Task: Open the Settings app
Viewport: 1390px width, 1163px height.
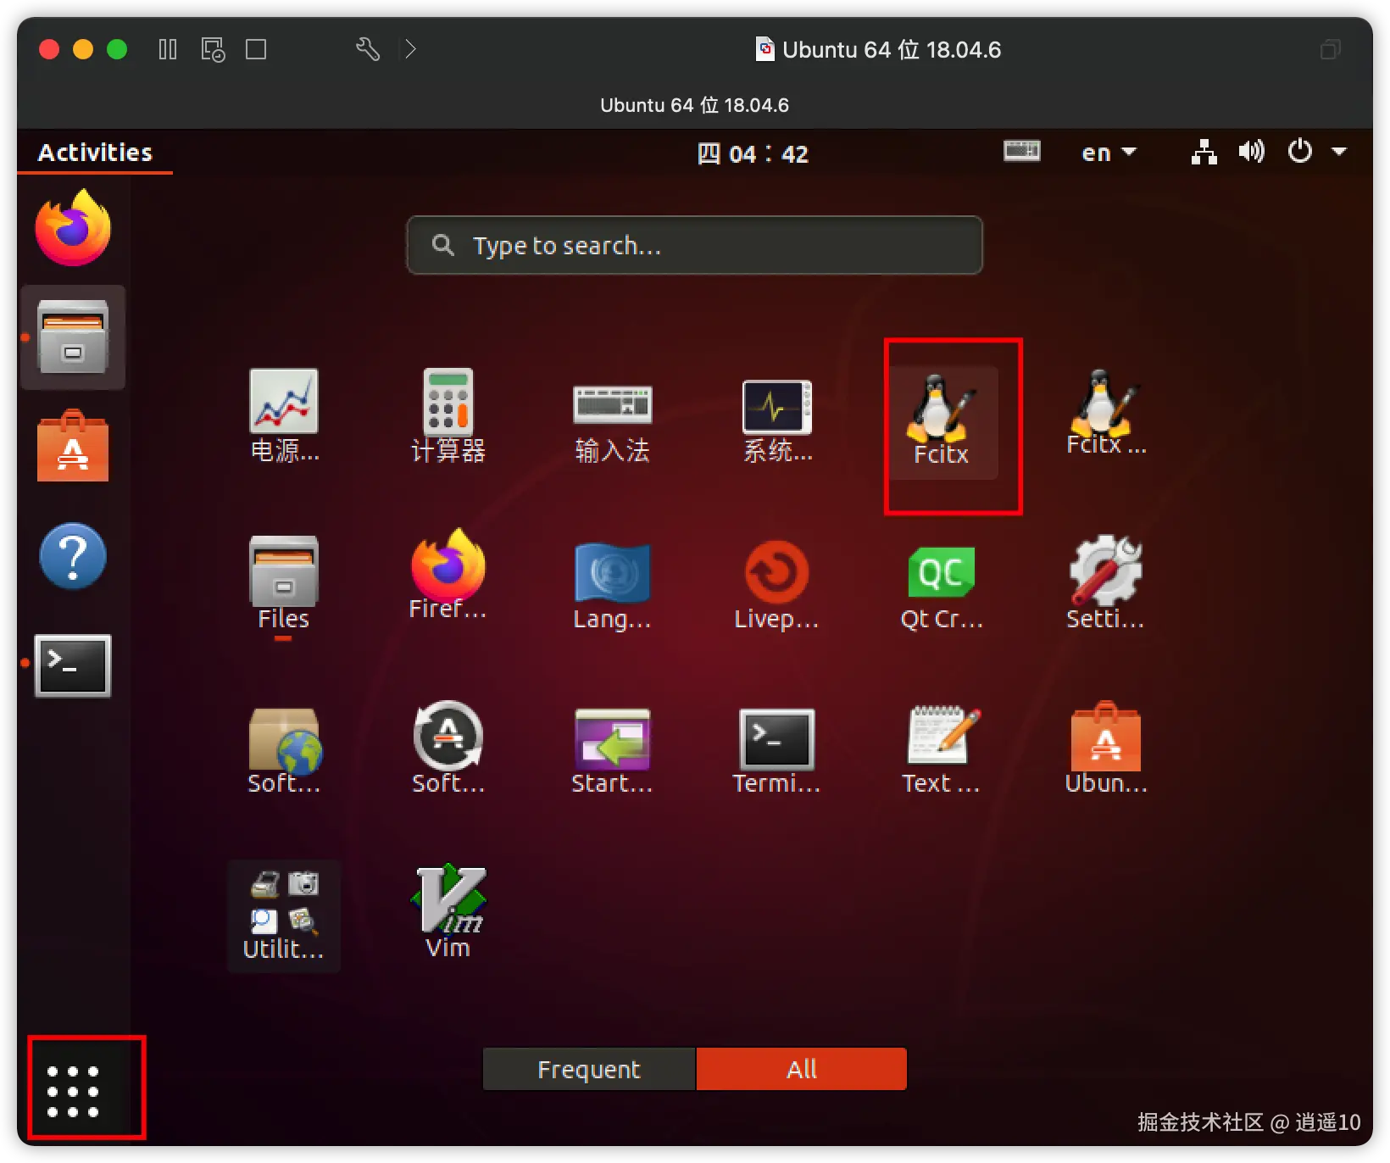Action: tap(1106, 583)
